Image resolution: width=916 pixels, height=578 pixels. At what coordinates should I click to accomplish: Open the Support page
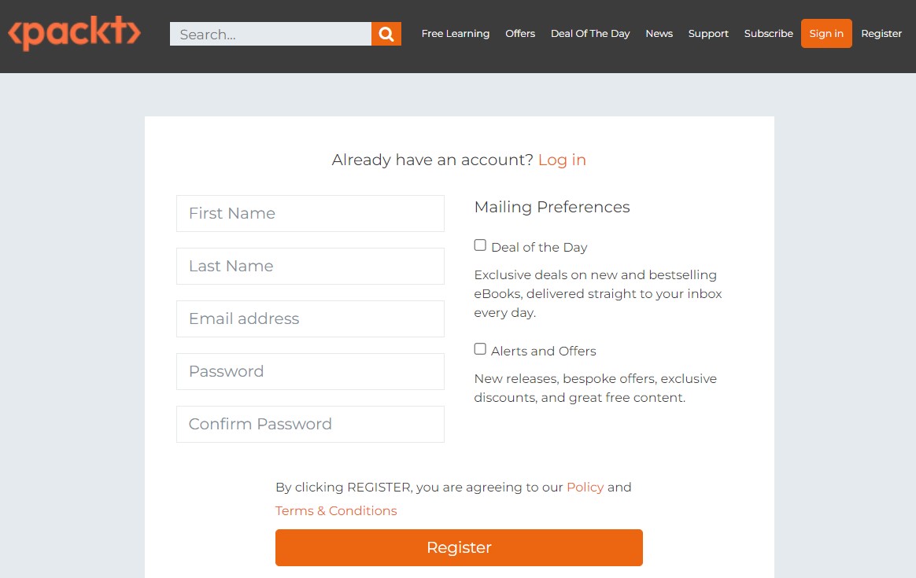708,33
